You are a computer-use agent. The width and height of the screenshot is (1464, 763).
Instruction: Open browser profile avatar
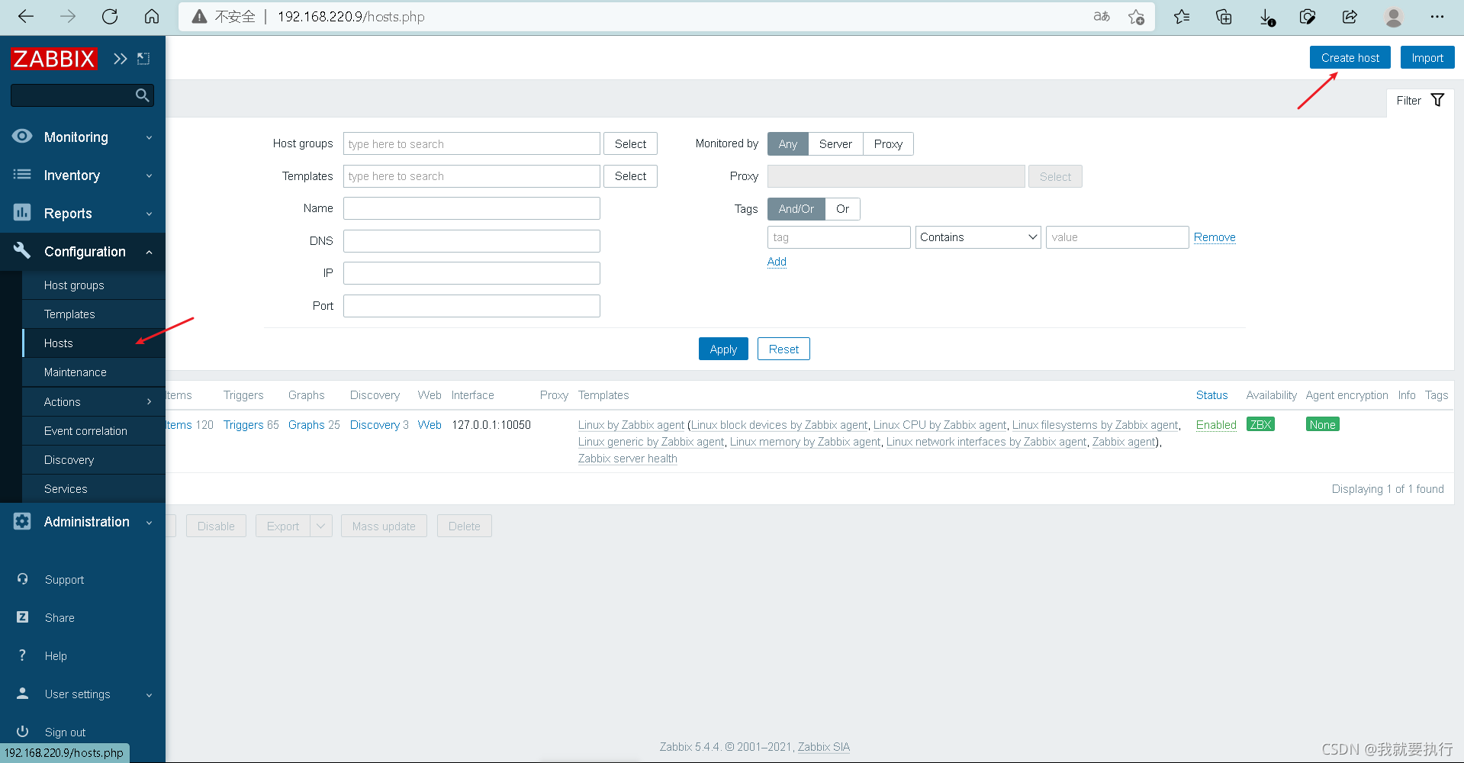coord(1394,17)
